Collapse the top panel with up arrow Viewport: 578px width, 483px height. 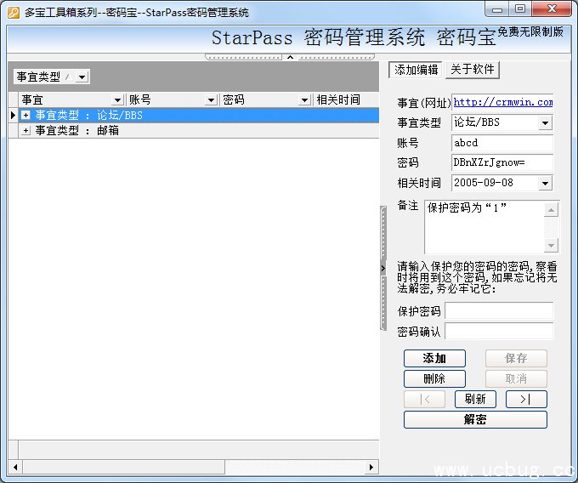click(290, 57)
